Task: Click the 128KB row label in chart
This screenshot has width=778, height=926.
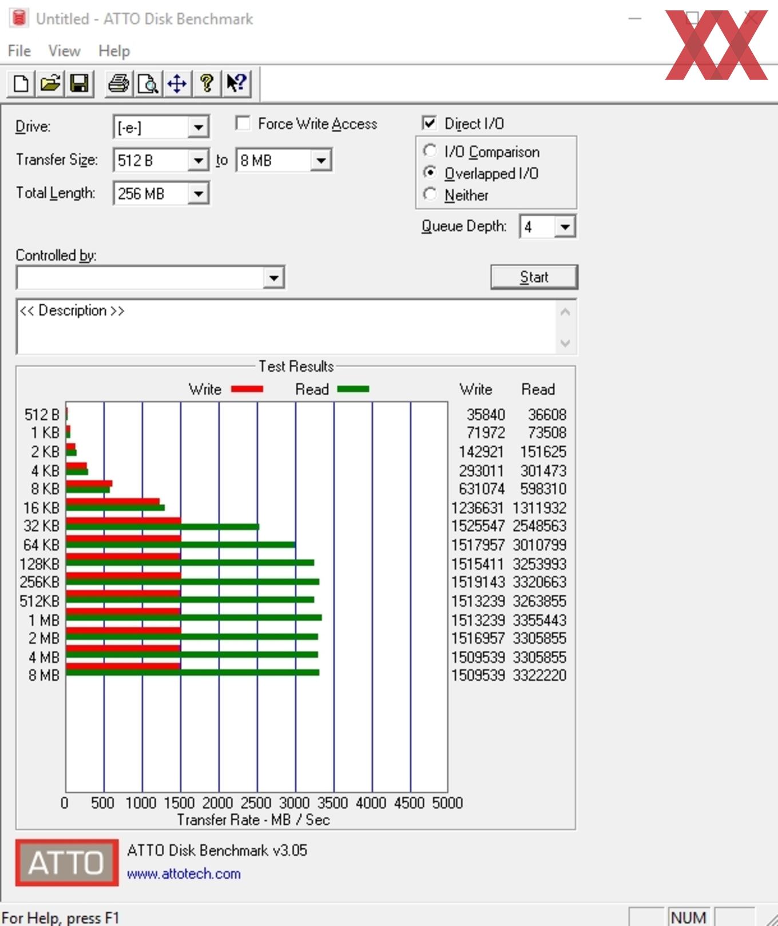Action: 39,564
